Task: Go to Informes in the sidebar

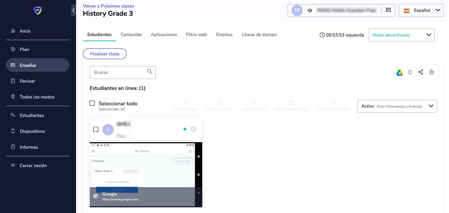Action: click(x=29, y=147)
